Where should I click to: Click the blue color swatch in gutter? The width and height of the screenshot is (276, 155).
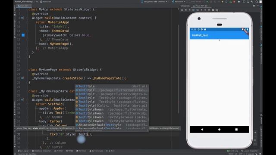(23, 35)
